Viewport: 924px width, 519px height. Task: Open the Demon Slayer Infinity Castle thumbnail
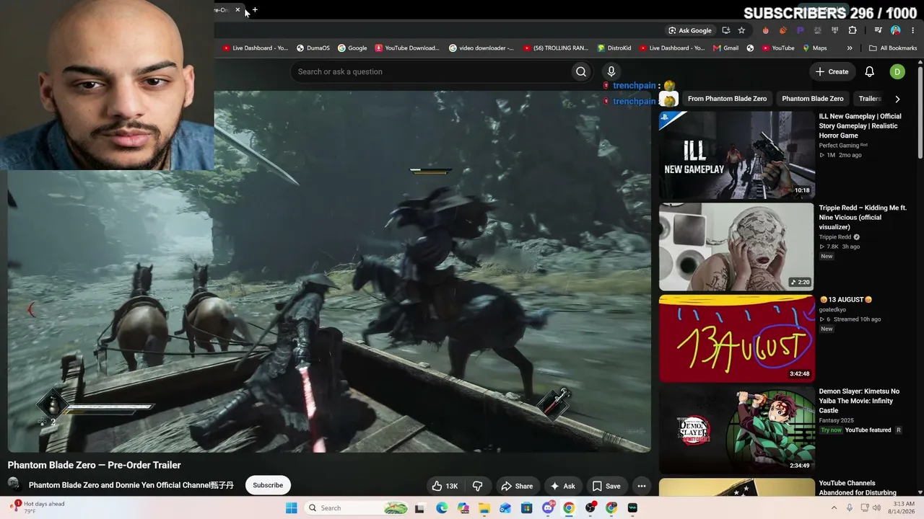click(x=736, y=430)
